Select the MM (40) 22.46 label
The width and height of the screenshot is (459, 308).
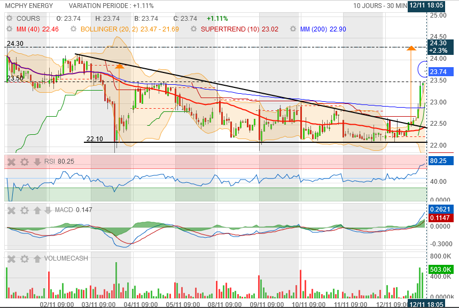point(37,29)
